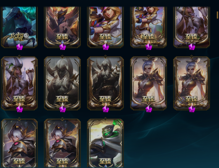The height and width of the screenshot is (168, 219).
Task: Select the full-body arcade gunner card with ornate border
Action: (149, 27)
